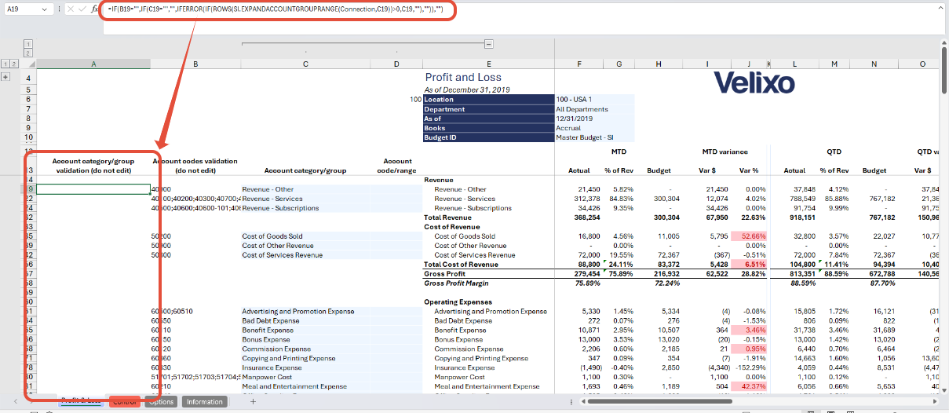This screenshot has width=949, height=413.
Task: Click the 'QTD' column heading
Action: coord(832,151)
